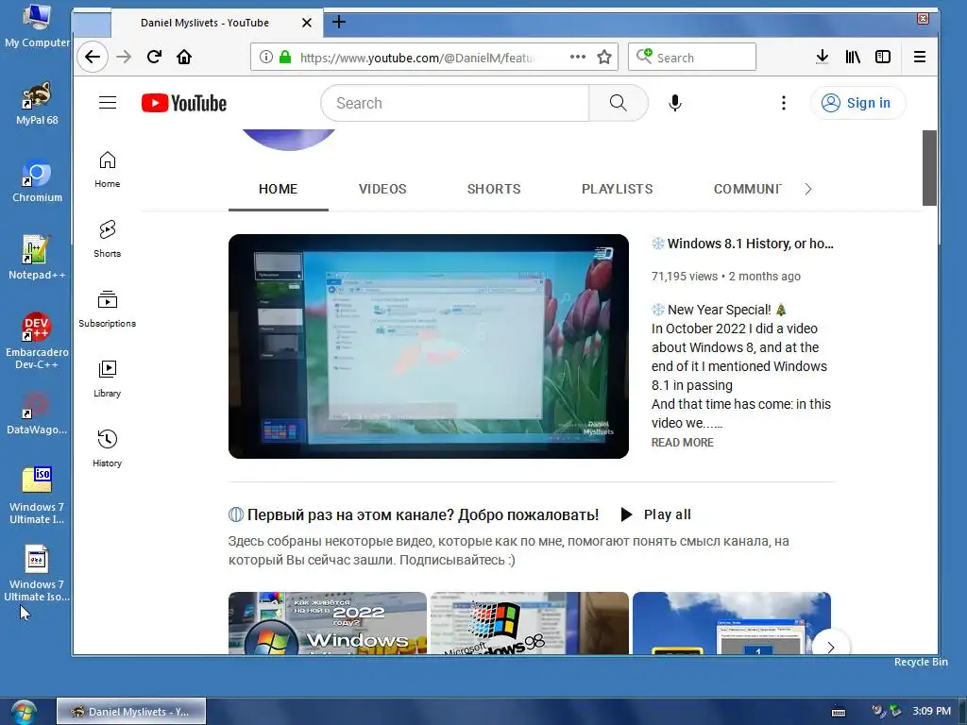Go back with the browser back arrow

point(93,58)
